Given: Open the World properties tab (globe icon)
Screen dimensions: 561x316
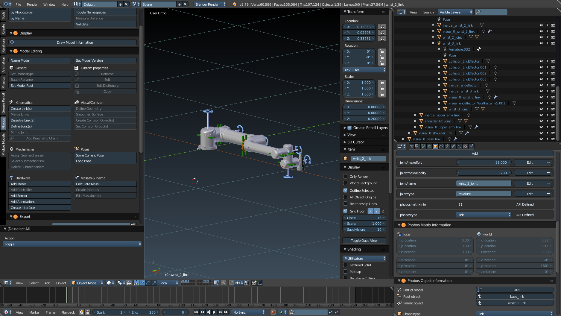Looking at the screenshot, I should [x=429, y=146].
